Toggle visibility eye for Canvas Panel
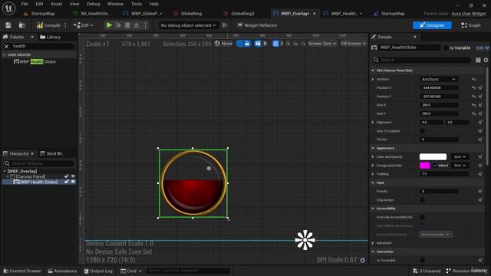Viewport: 491px width, 276px height. pos(73,176)
